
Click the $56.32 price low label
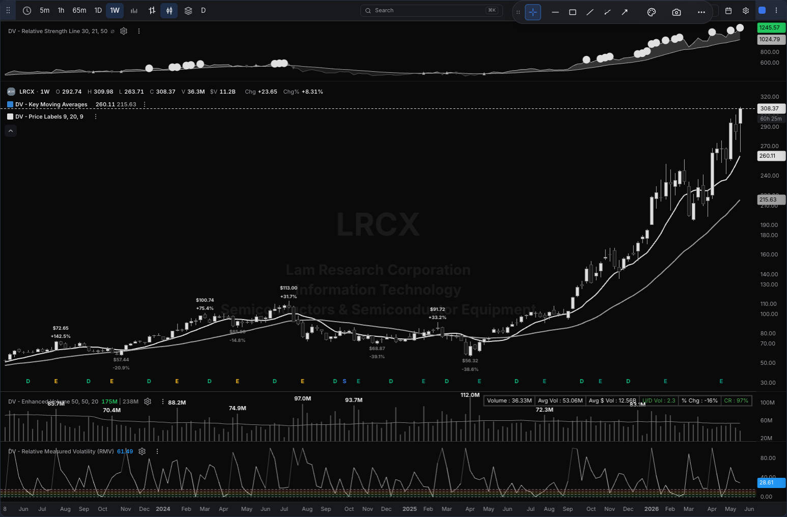point(470,361)
